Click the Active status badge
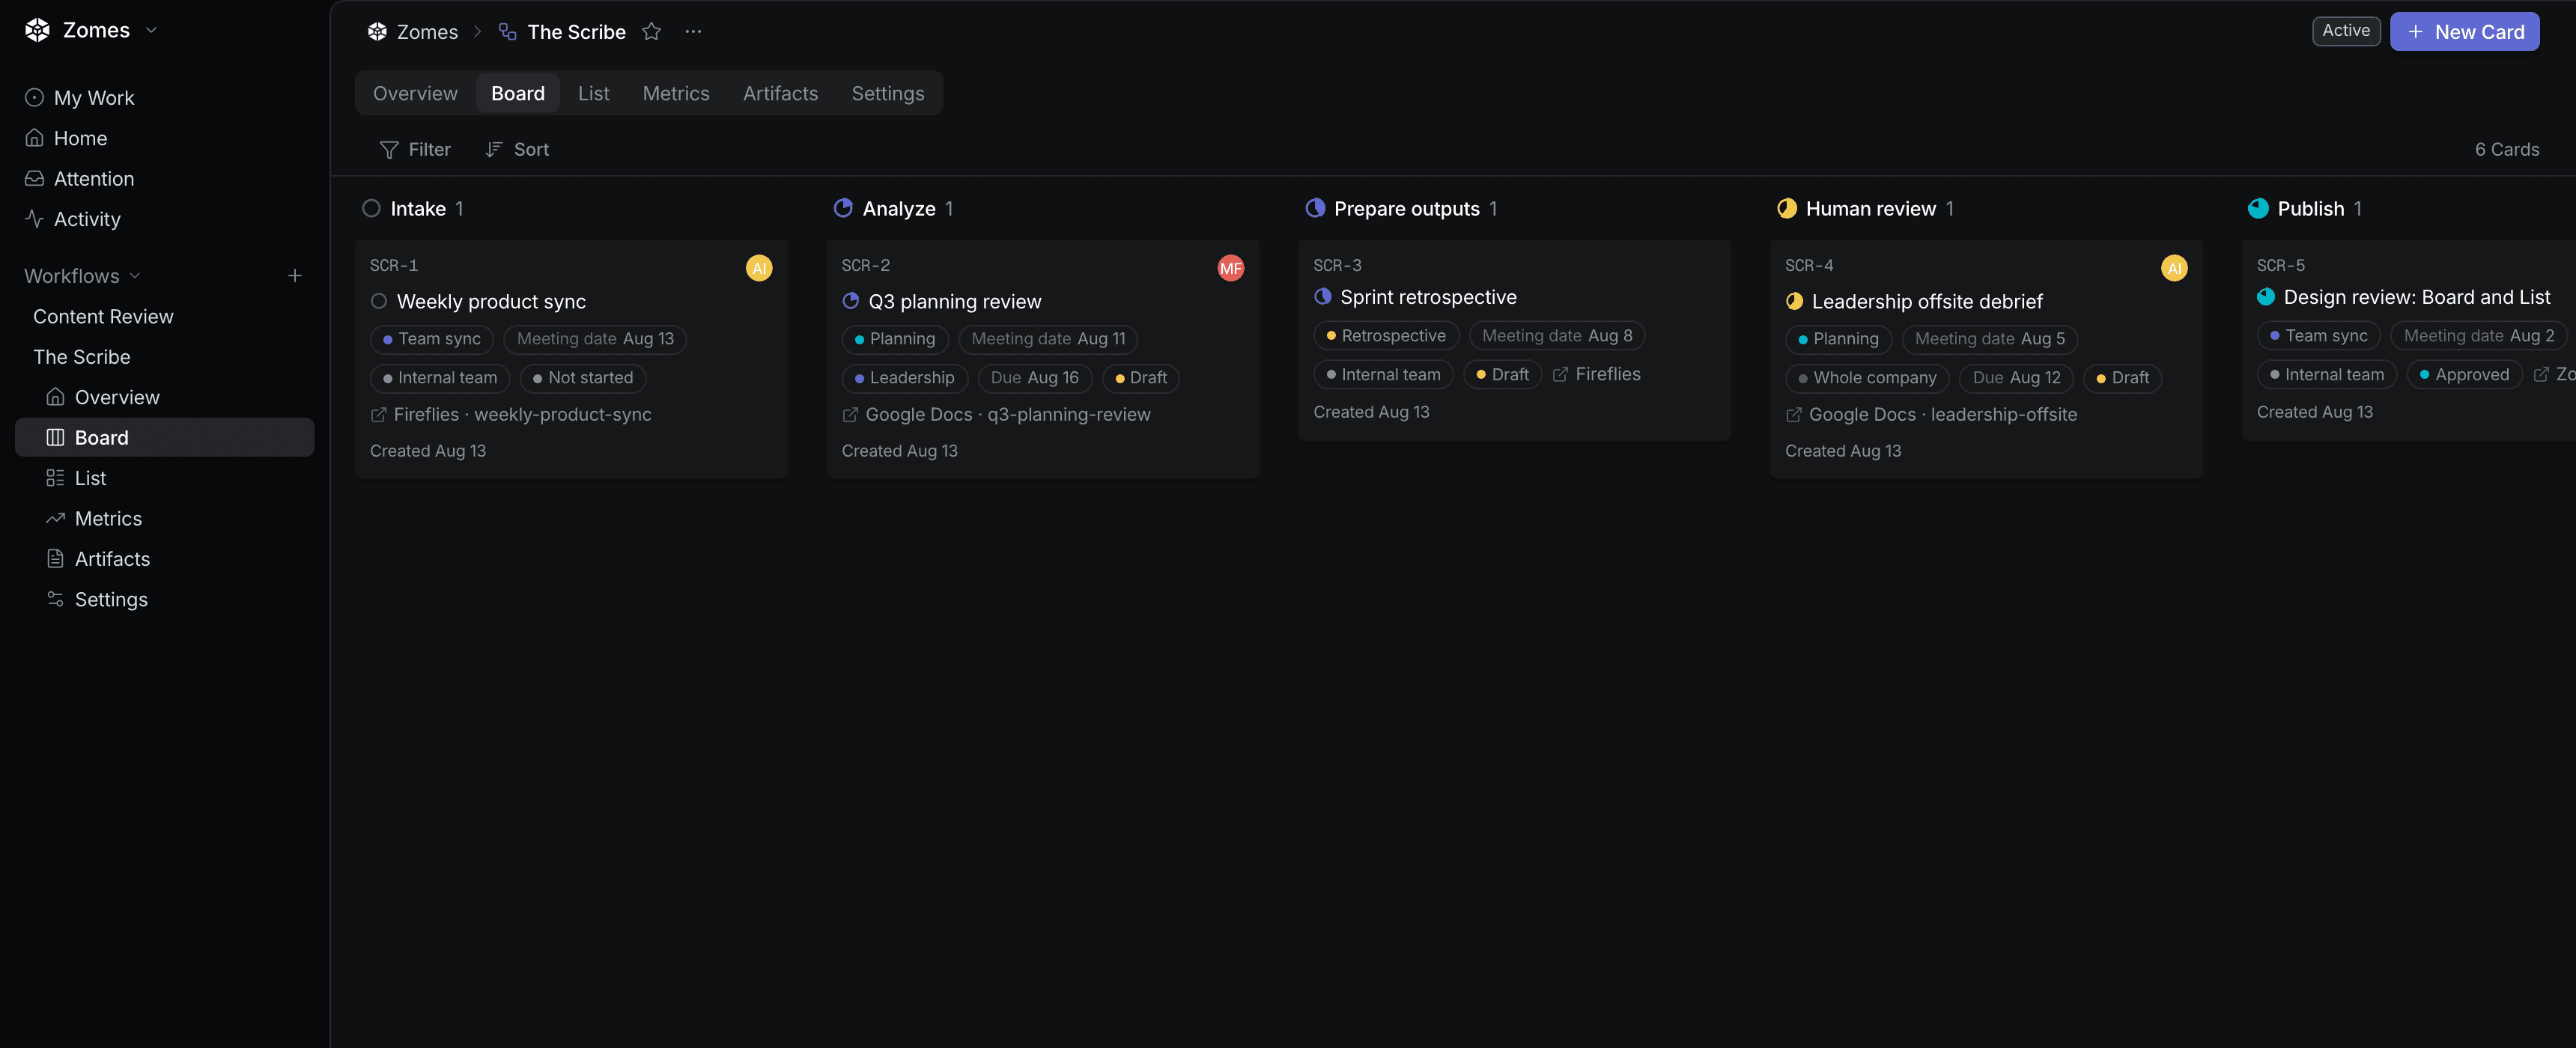2576x1048 pixels. click(x=2345, y=31)
